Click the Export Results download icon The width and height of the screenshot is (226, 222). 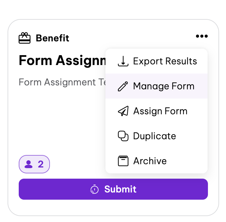123,61
